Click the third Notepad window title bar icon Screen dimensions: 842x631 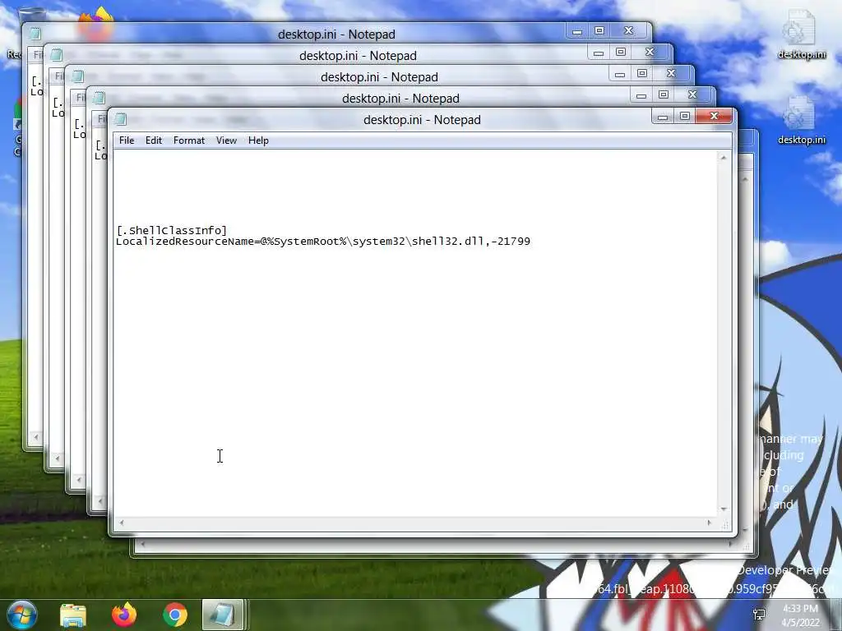(x=78, y=76)
